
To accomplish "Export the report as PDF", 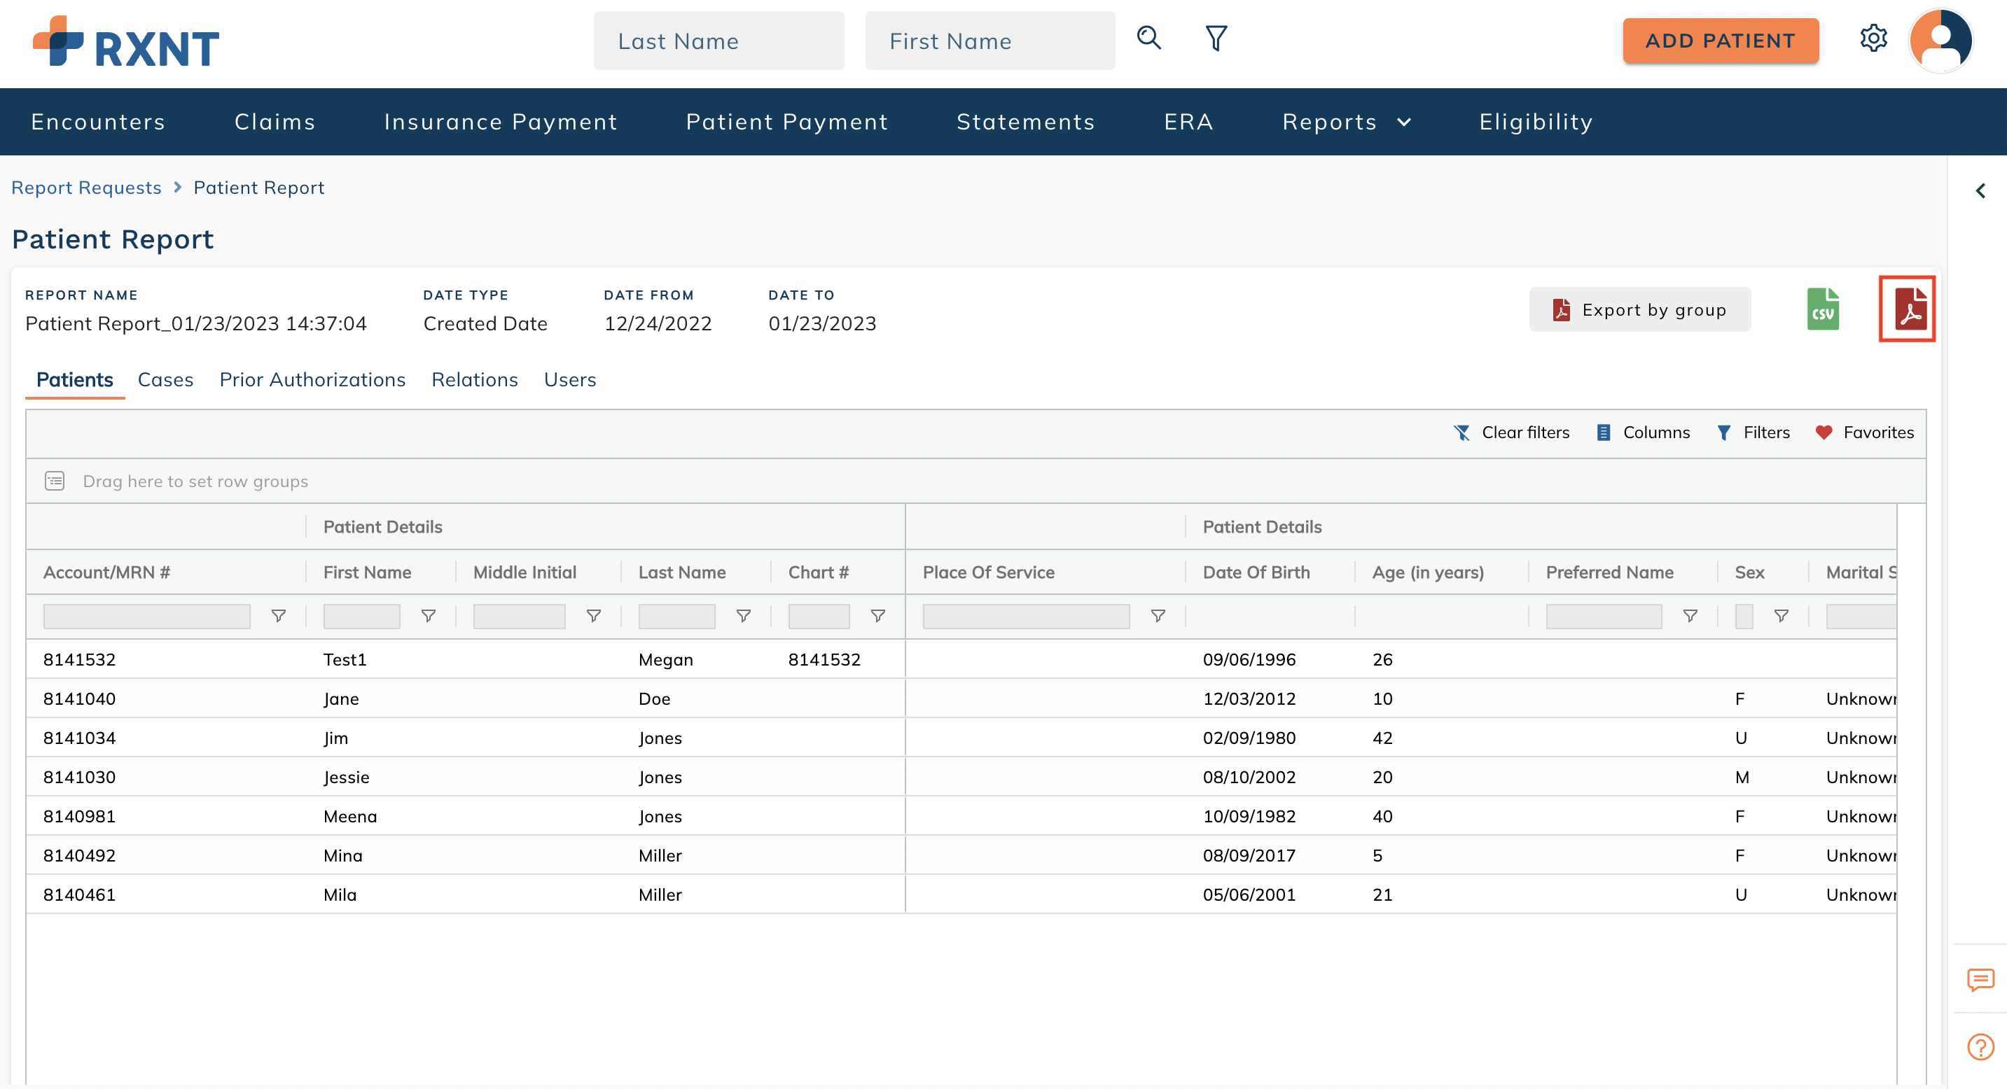I will coord(1906,308).
